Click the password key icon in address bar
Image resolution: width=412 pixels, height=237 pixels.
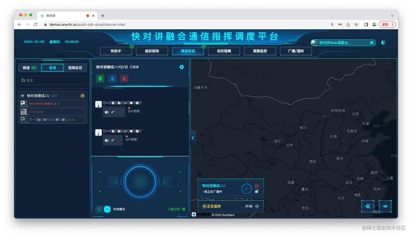click(340, 25)
